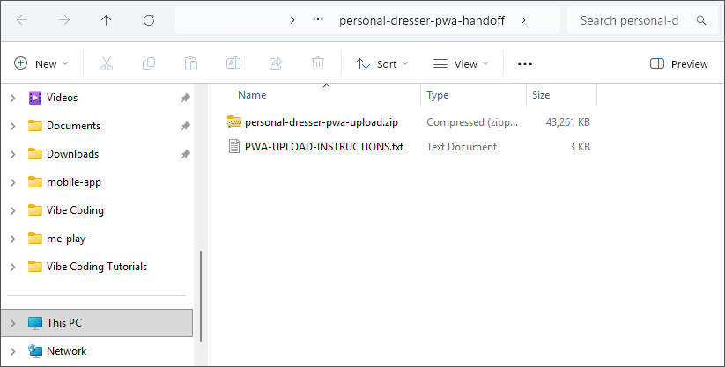Go up one folder level
Image resolution: width=725 pixels, height=367 pixels.
click(x=107, y=20)
